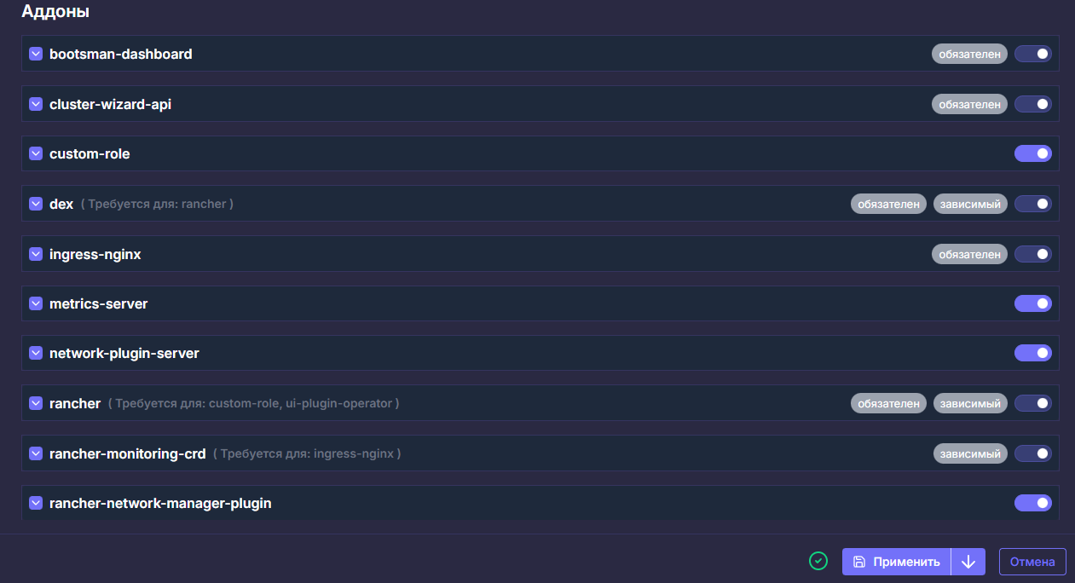Click the обязателен badge on ingress-nginx
The image size is (1075, 583).
[x=969, y=254]
